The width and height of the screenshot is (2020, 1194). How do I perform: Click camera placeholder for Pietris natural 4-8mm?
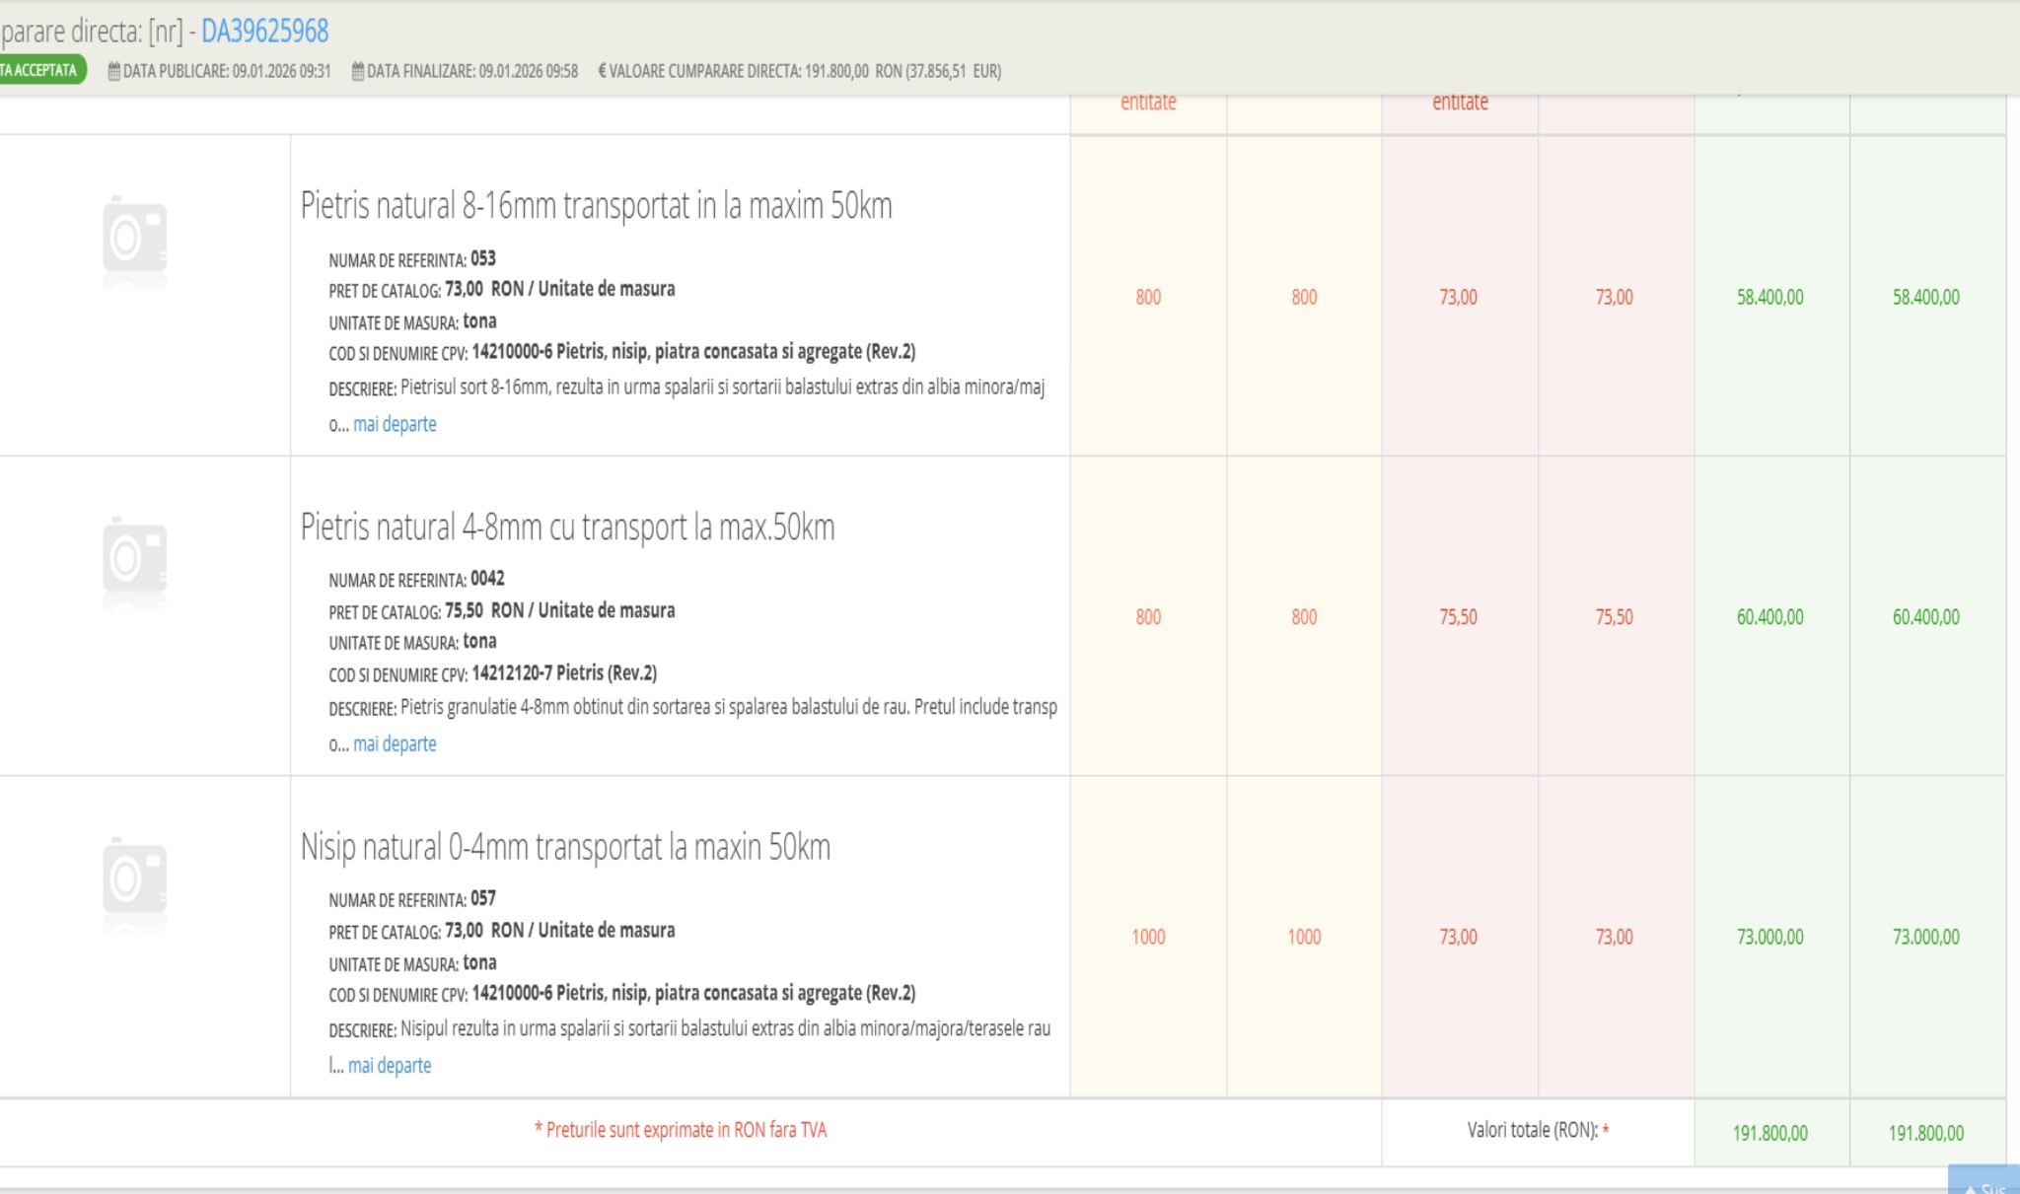(135, 560)
